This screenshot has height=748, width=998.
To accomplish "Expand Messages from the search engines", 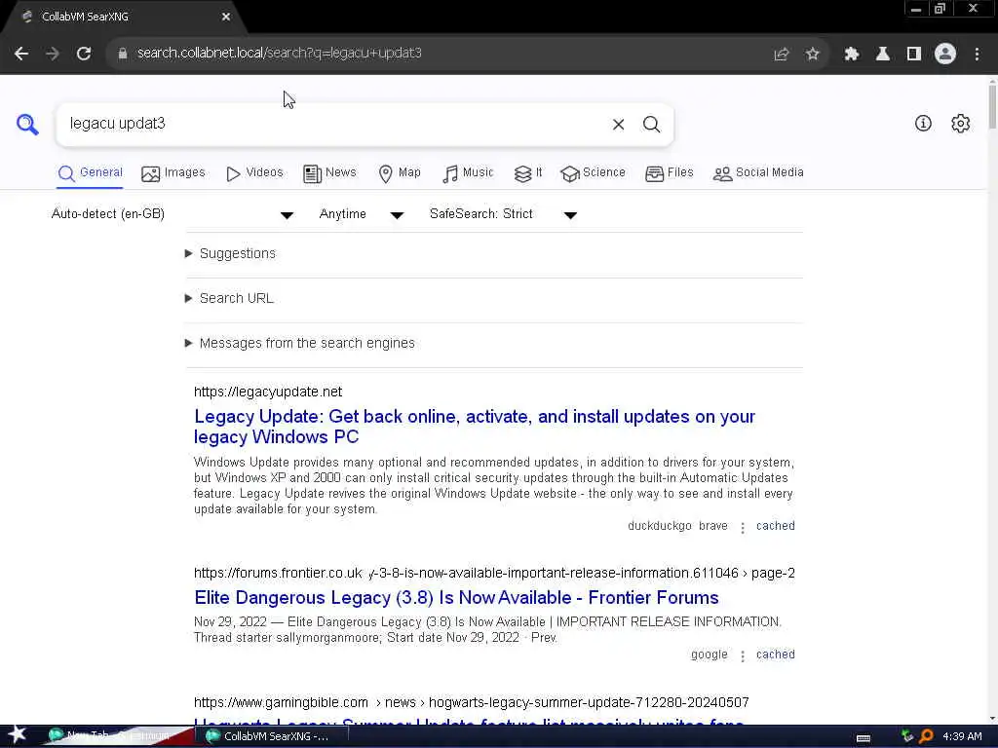I will (300, 344).
